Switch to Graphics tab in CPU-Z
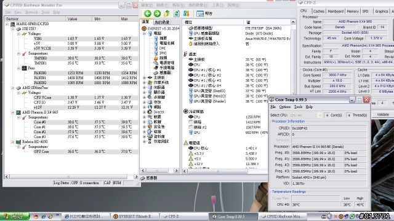Screen dimensions: 394x221 tap(382, 11)
